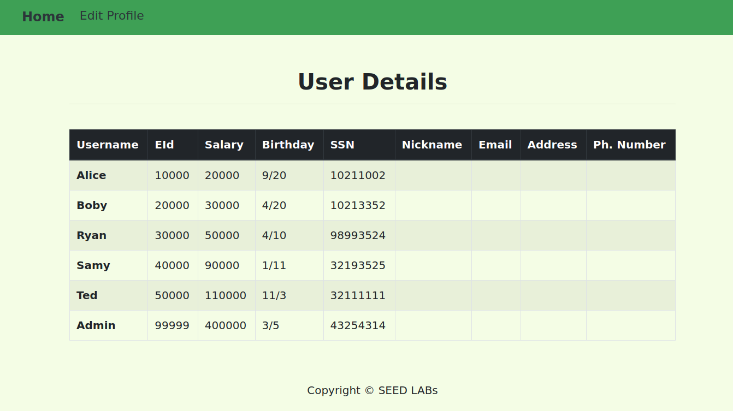The width and height of the screenshot is (733, 411).
Task: Click the User Details page title
Action: coord(373,81)
